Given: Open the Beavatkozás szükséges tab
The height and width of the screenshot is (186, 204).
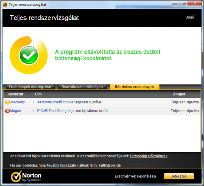Looking at the screenshot, I should (82, 87).
